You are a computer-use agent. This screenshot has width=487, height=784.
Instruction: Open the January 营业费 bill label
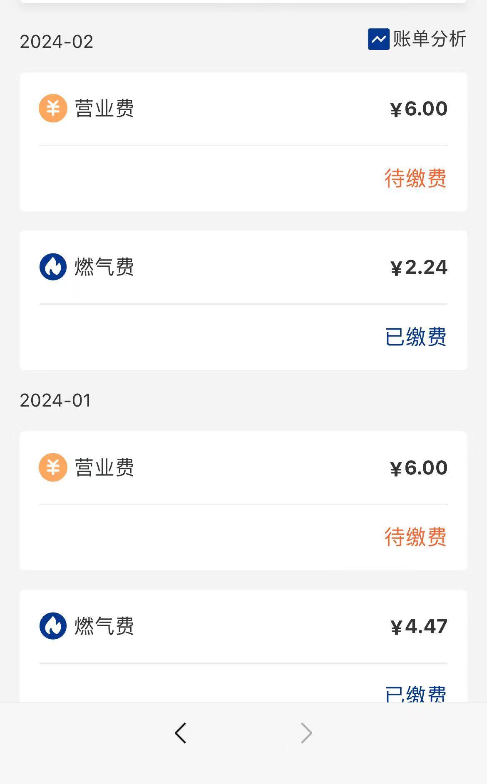coord(104,467)
